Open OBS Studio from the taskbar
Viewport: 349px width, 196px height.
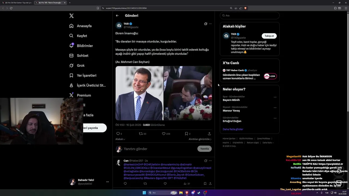(205, 193)
